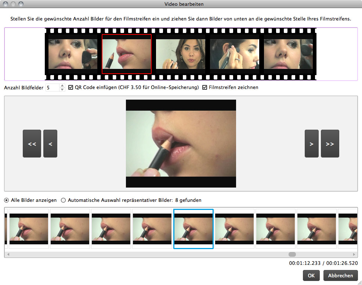Select fourth filmstrip frame of eye makeup application

235,54
